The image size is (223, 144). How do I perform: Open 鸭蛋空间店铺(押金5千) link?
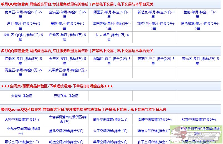tap(66, 142)
